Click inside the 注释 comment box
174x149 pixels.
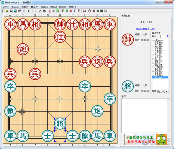[x=144, y=115]
